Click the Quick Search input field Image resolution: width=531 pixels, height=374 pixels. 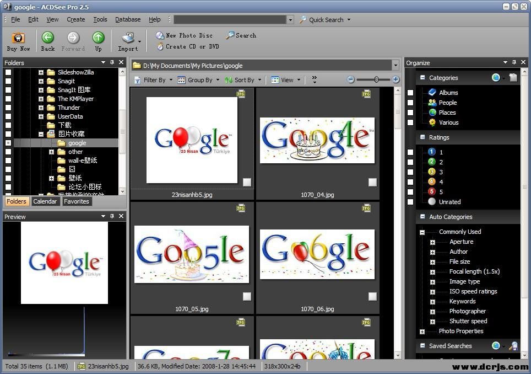(230, 20)
